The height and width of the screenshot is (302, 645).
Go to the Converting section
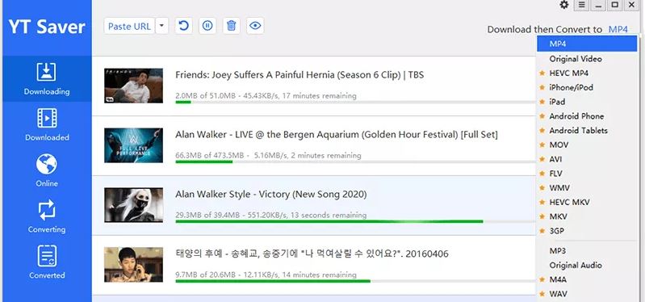point(47,217)
